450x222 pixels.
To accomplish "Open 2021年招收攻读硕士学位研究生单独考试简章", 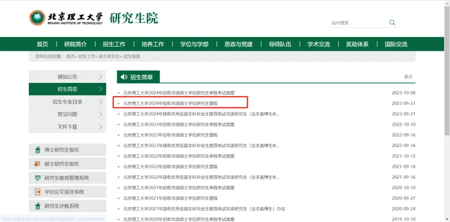I will click(179, 187).
